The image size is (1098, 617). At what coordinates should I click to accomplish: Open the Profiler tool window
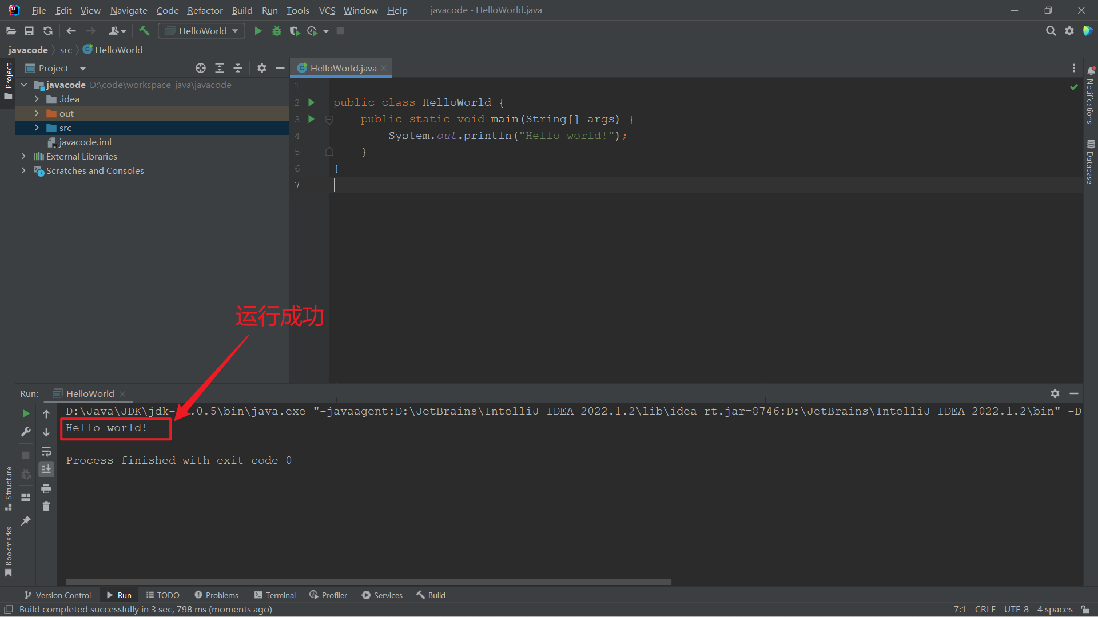329,595
